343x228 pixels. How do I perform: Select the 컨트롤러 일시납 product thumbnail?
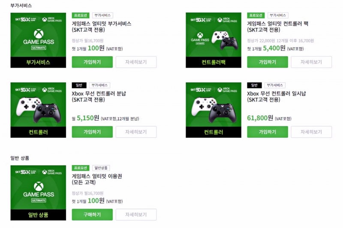pos(214,110)
